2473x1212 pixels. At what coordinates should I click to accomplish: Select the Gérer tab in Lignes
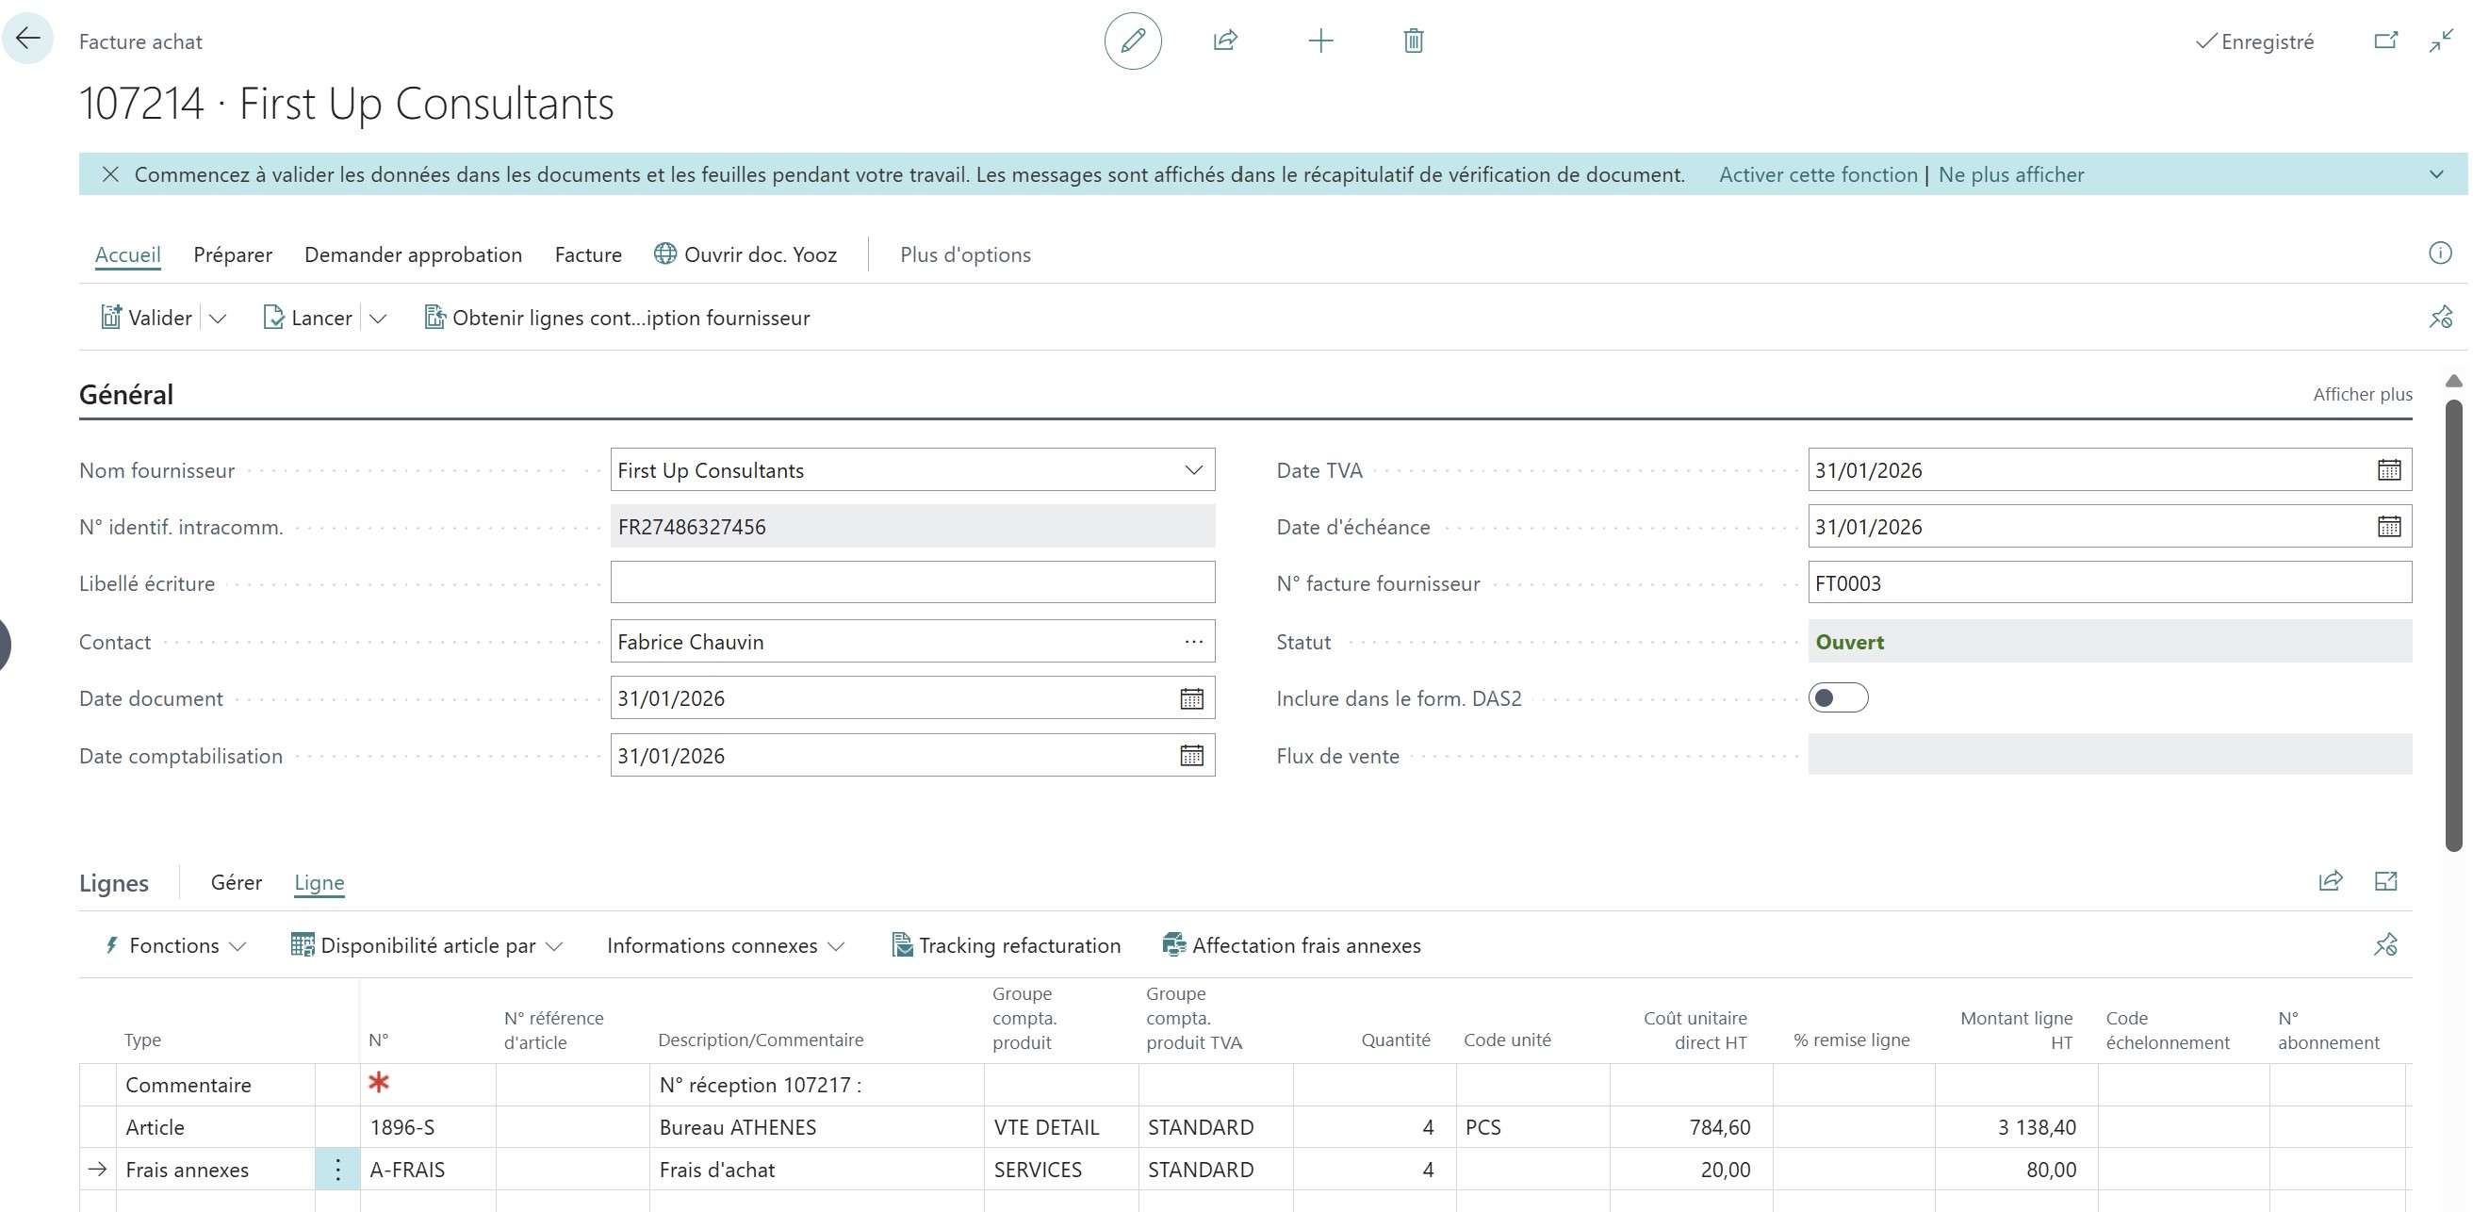[x=236, y=882]
